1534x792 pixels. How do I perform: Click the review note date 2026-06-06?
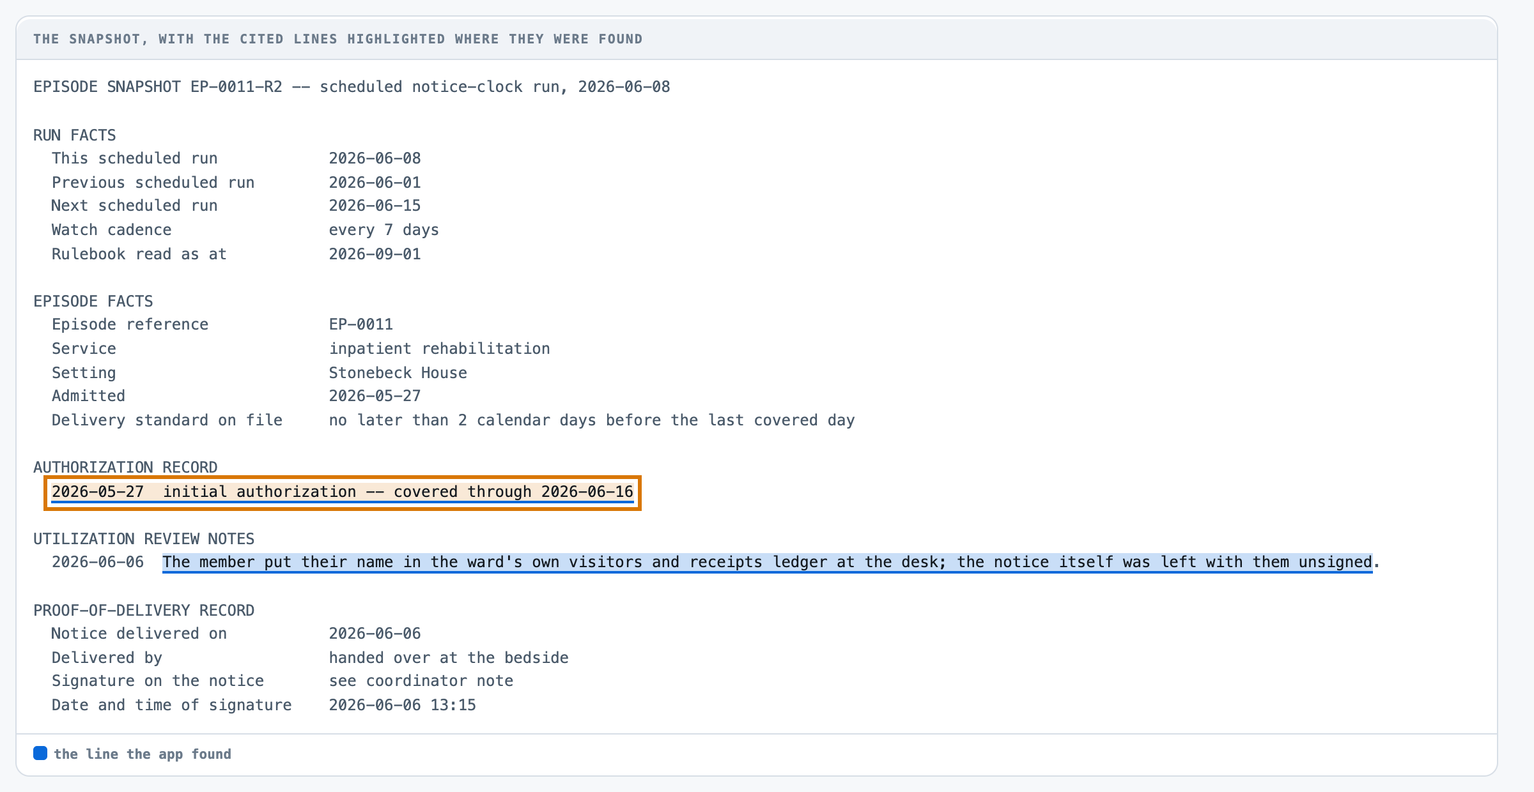point(98,562)
